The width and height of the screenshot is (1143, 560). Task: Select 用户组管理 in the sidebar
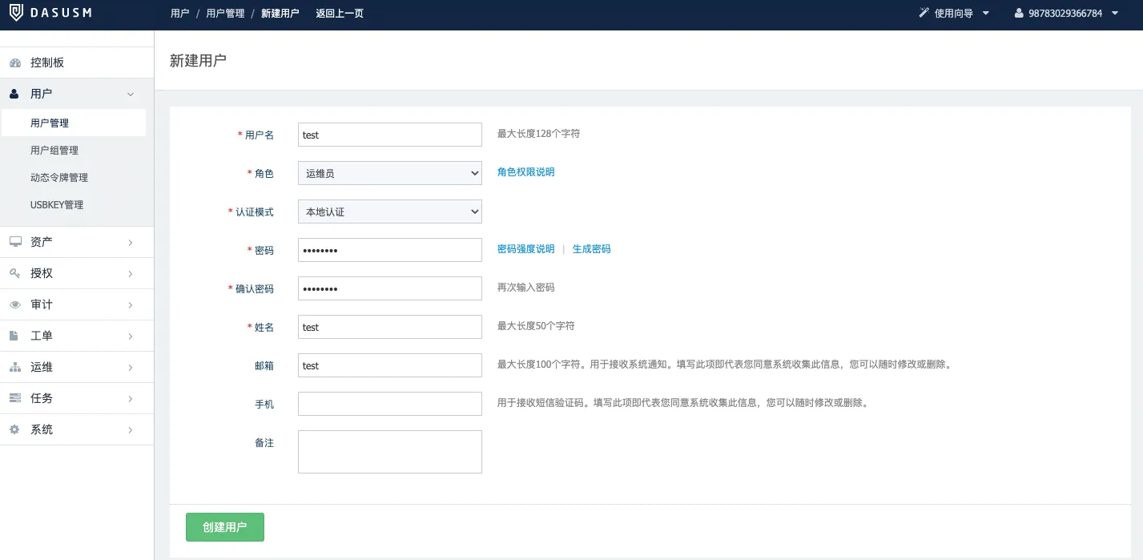click(54, 150)
